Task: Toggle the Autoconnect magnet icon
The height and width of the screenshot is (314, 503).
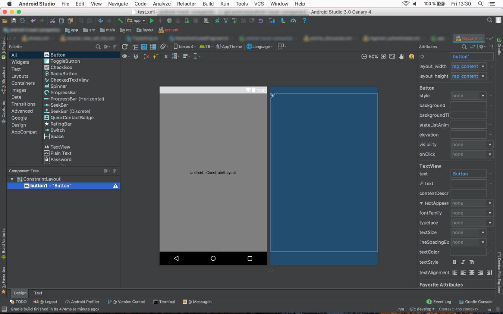Action: (x=136, y=57)
